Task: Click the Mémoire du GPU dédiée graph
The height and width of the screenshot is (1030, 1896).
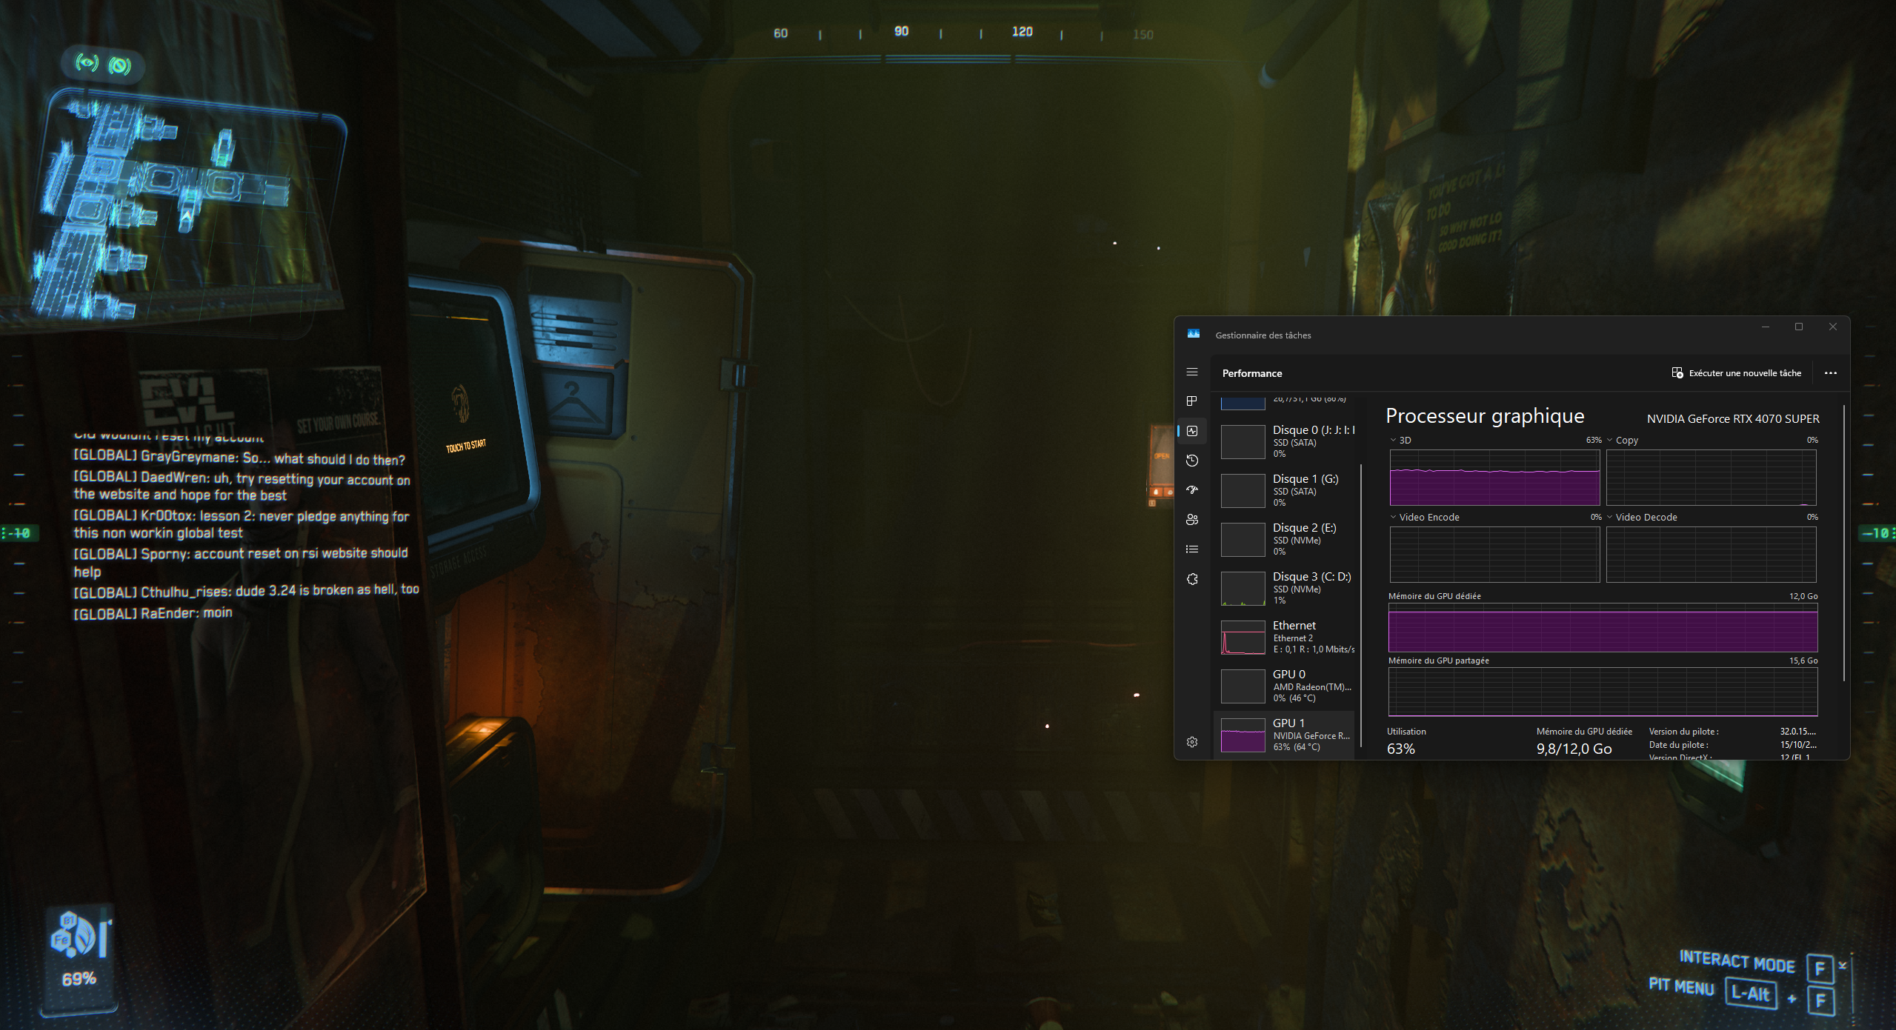Action: click(x=1603, y=627)
